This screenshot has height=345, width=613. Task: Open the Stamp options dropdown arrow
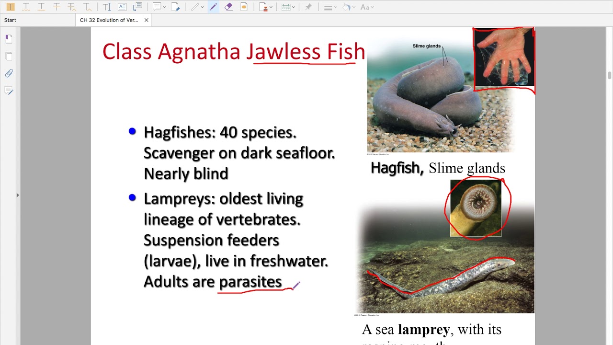click(x=271, y=7)
